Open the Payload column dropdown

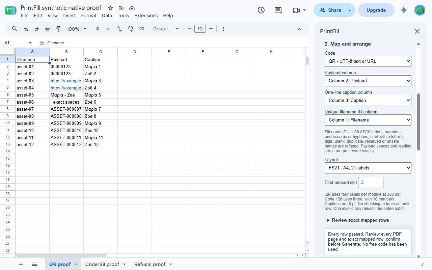coord(368,81)
